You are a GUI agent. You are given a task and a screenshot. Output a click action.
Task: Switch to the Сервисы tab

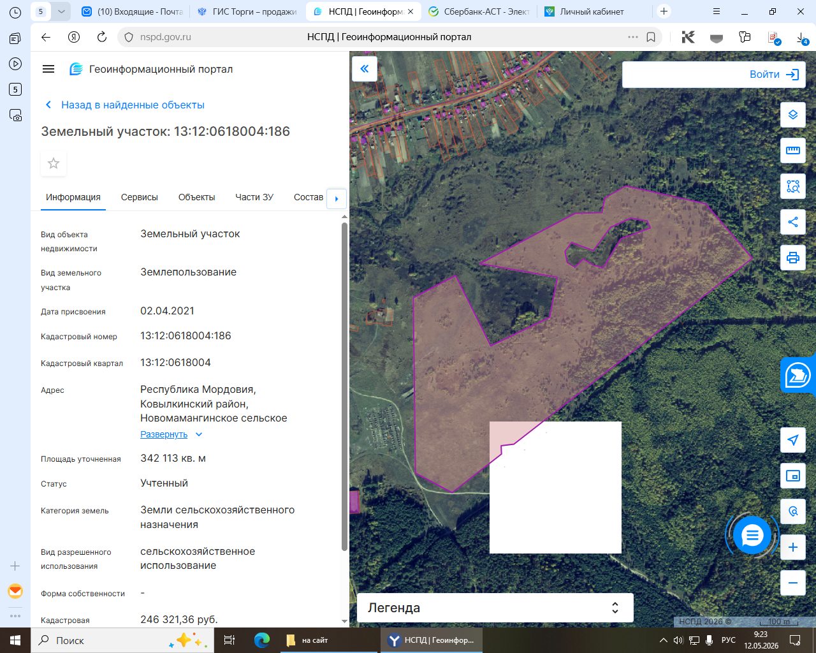tap(140, 197)
